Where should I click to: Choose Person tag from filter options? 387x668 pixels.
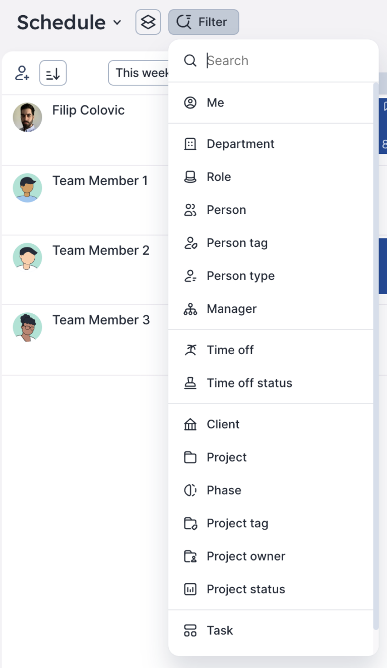pos(237,243)
